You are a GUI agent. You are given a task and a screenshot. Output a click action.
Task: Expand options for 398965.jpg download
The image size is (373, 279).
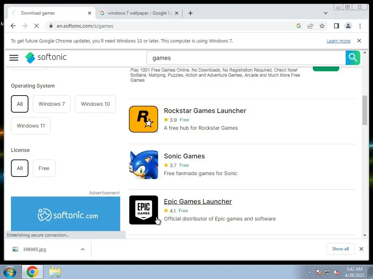83,249
